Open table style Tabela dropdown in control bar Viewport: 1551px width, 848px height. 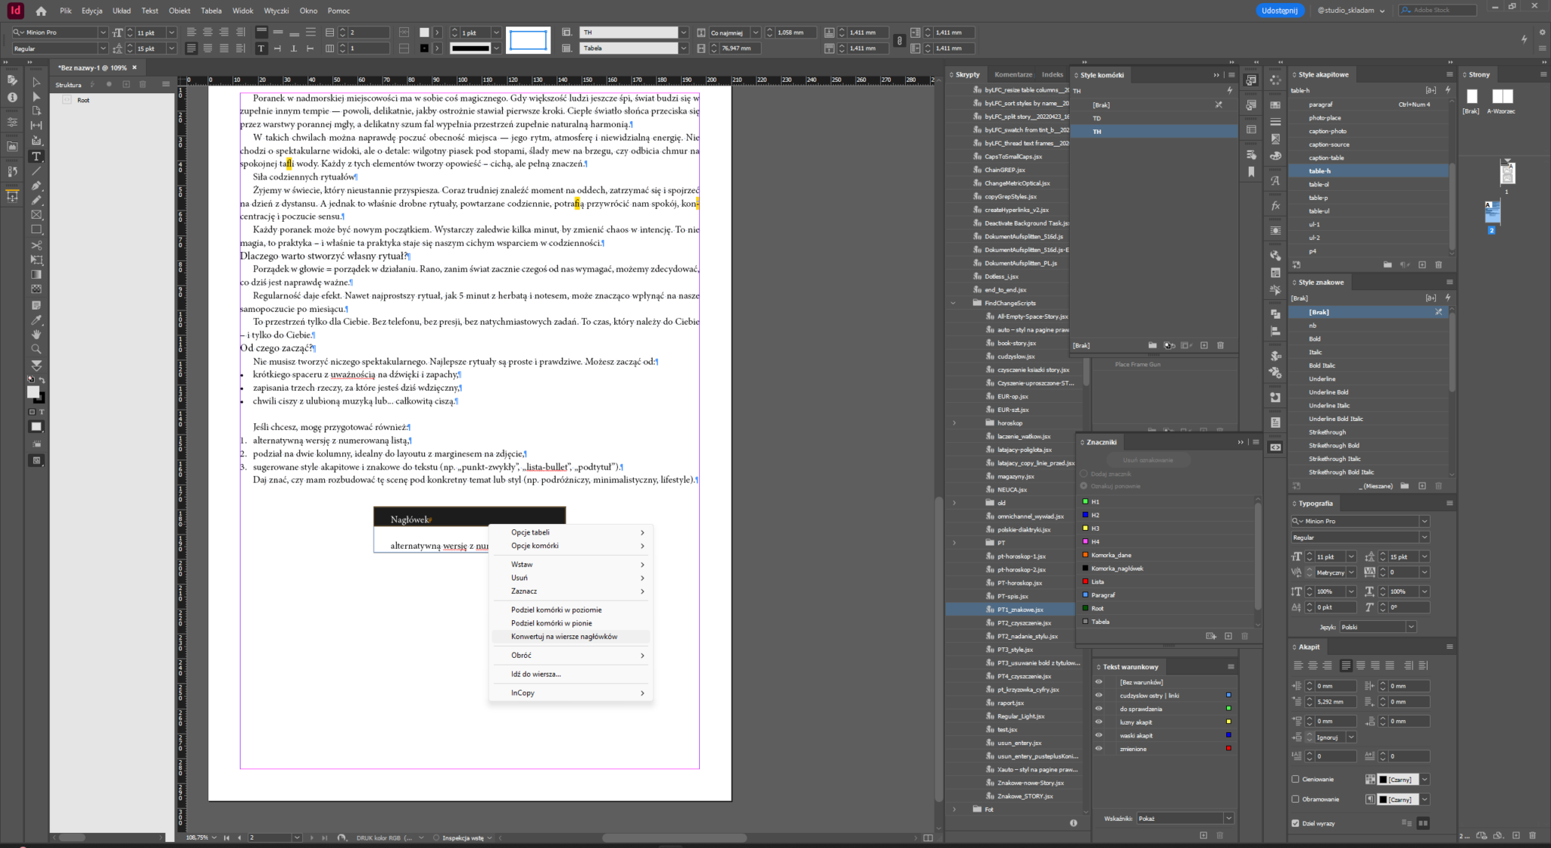coord(683,48)
